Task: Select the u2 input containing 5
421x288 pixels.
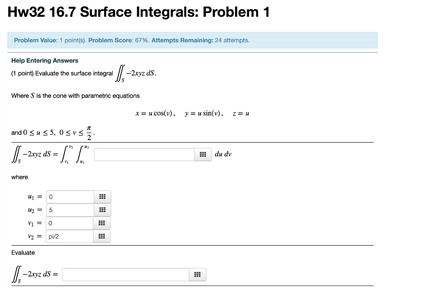Action: 69,210
